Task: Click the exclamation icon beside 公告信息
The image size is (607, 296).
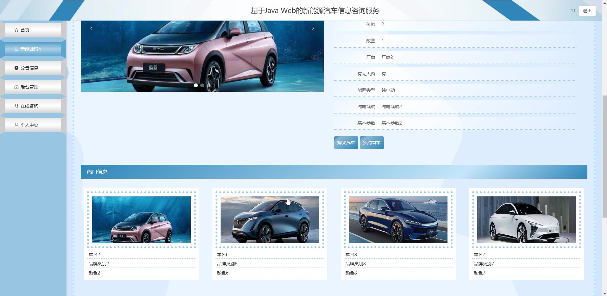Action: point(16,68)
